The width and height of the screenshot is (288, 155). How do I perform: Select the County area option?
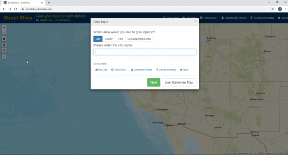point(109,39)
